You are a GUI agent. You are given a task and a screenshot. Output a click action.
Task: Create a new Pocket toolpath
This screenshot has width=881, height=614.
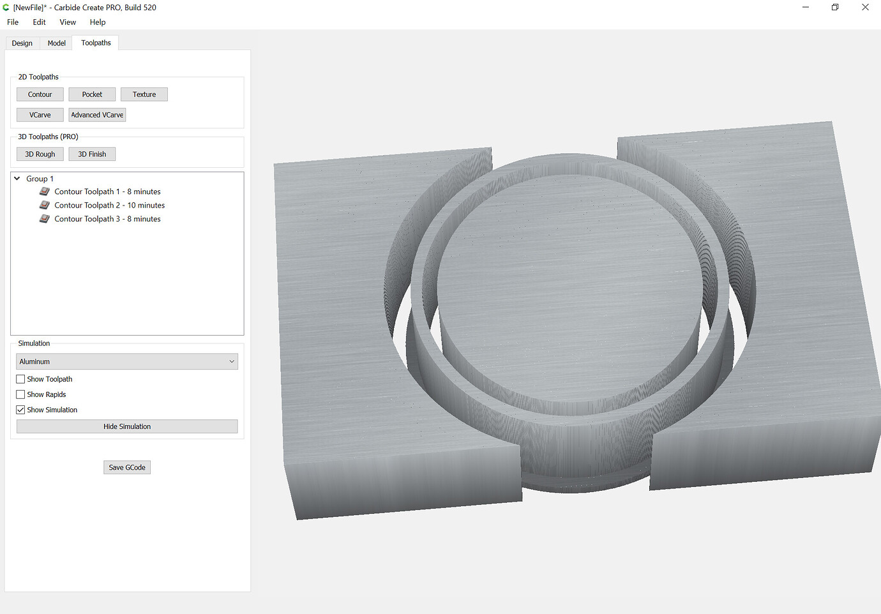pyautogui.click(x=91, y=94)
